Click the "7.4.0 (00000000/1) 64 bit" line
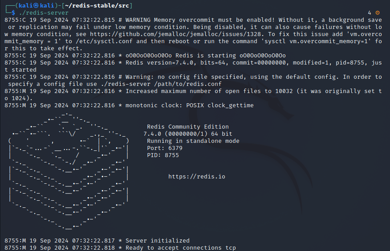 (188, 134)
